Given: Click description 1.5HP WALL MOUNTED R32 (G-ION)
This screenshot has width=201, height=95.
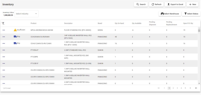Looking at the screenshot, I should (x=78, y=63).
